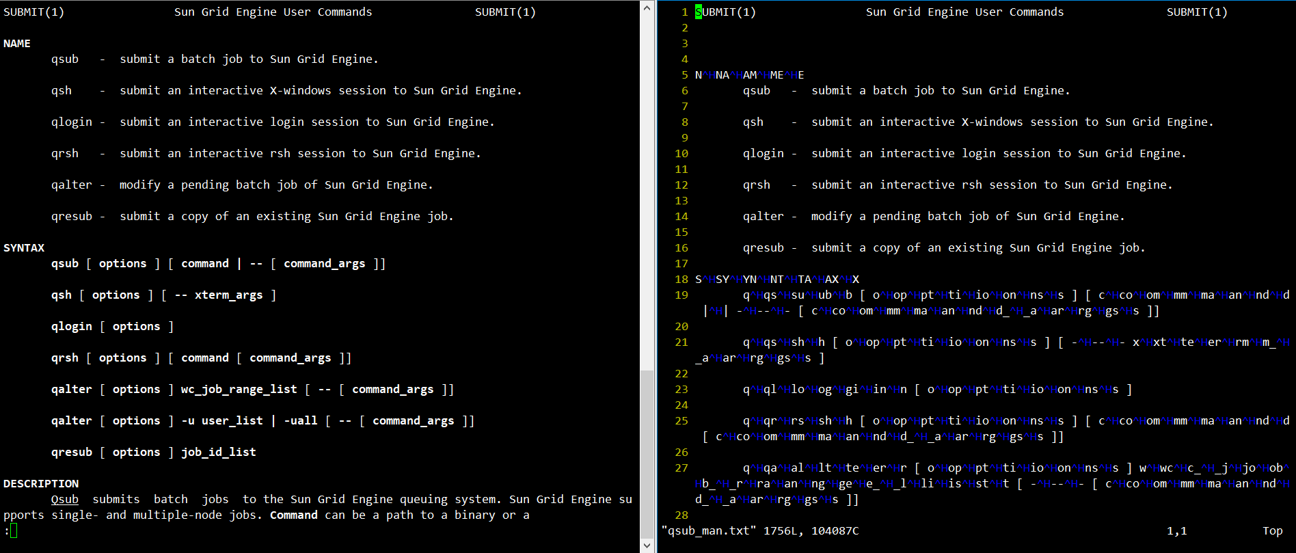Click the left pane scrollbar thumb

[647, 454]
